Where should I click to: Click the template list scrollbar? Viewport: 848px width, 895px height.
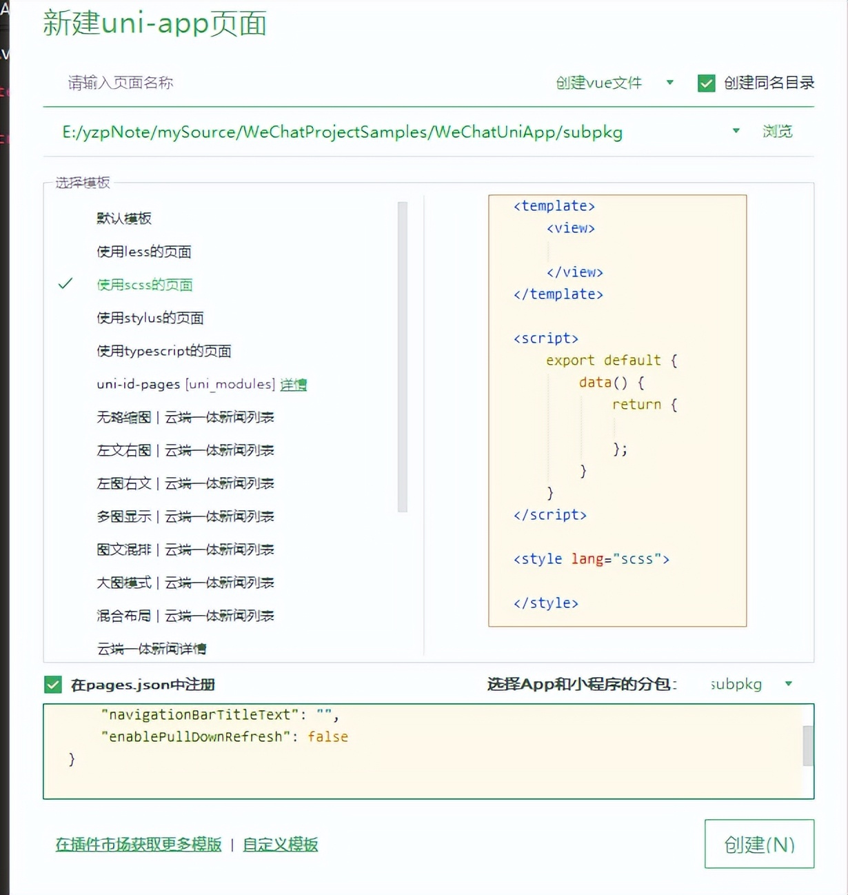[x=403, y=359]
